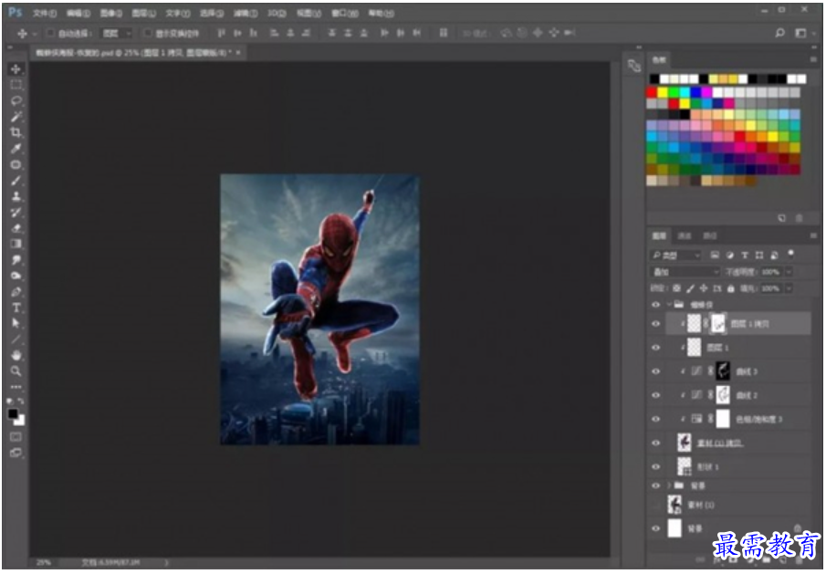
Task: Pick the yellow swatch beside pure red
Action: click(663, 92)
